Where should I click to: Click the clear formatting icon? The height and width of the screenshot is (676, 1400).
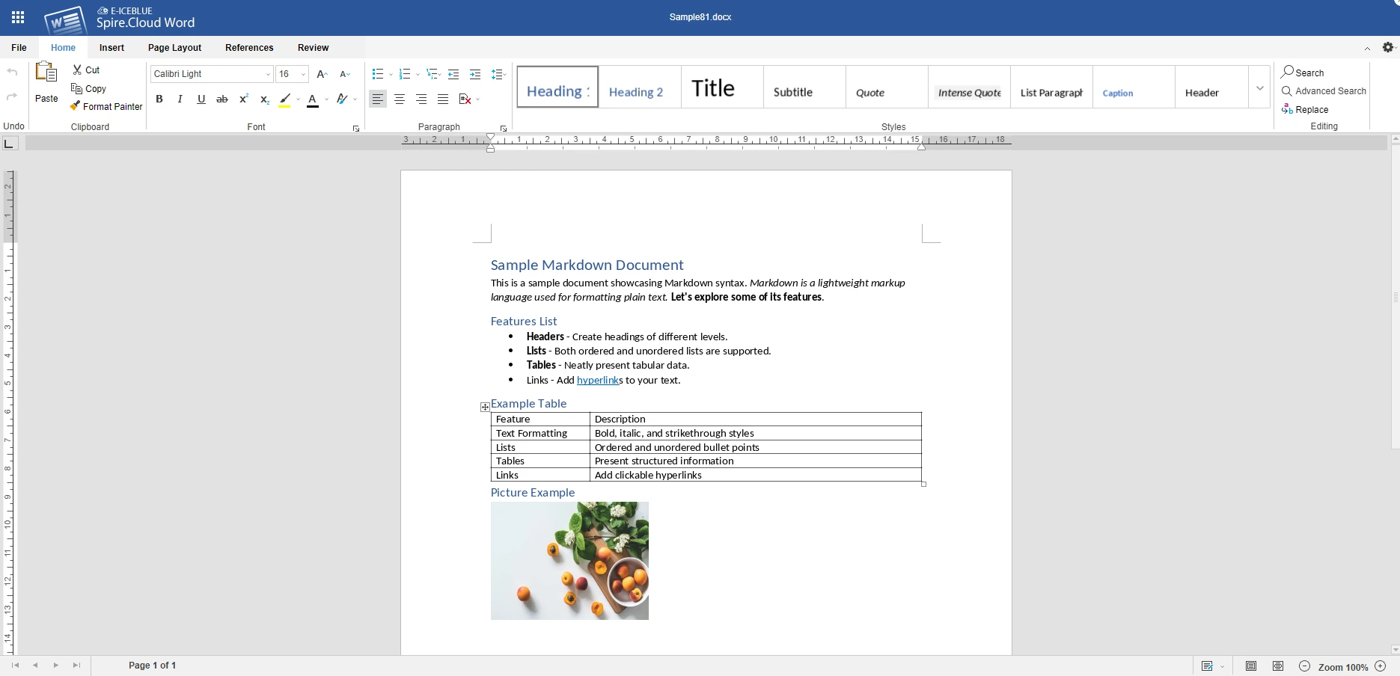342,99
